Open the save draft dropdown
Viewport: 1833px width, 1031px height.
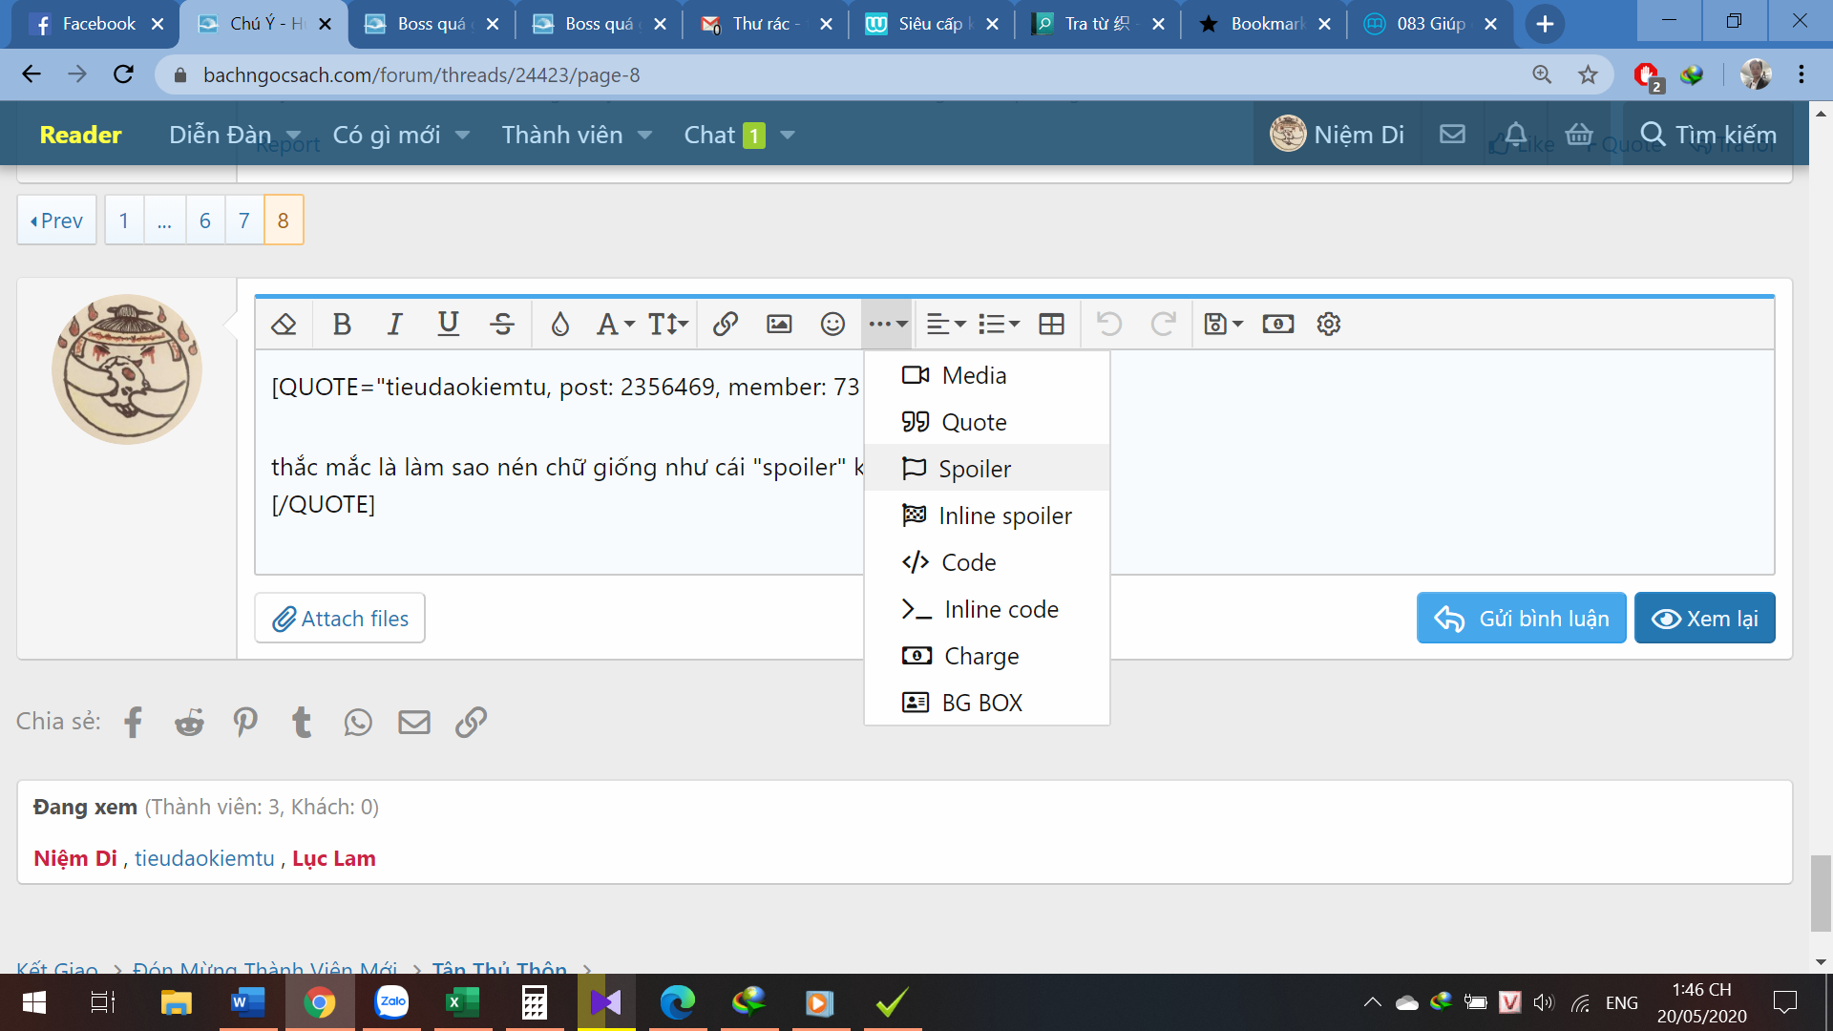coord(1223,325)
